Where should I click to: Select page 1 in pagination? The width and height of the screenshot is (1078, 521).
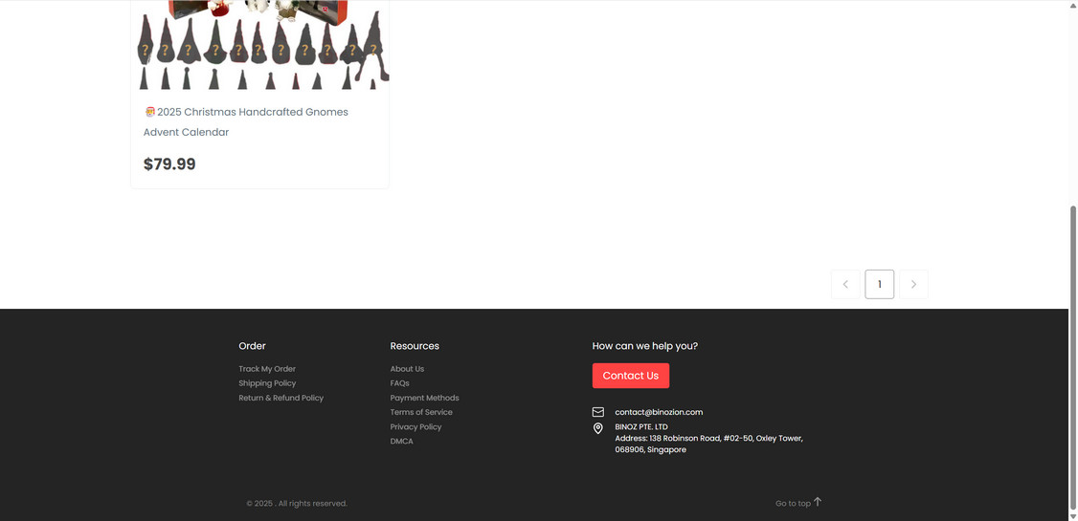(x=879, y=284)
